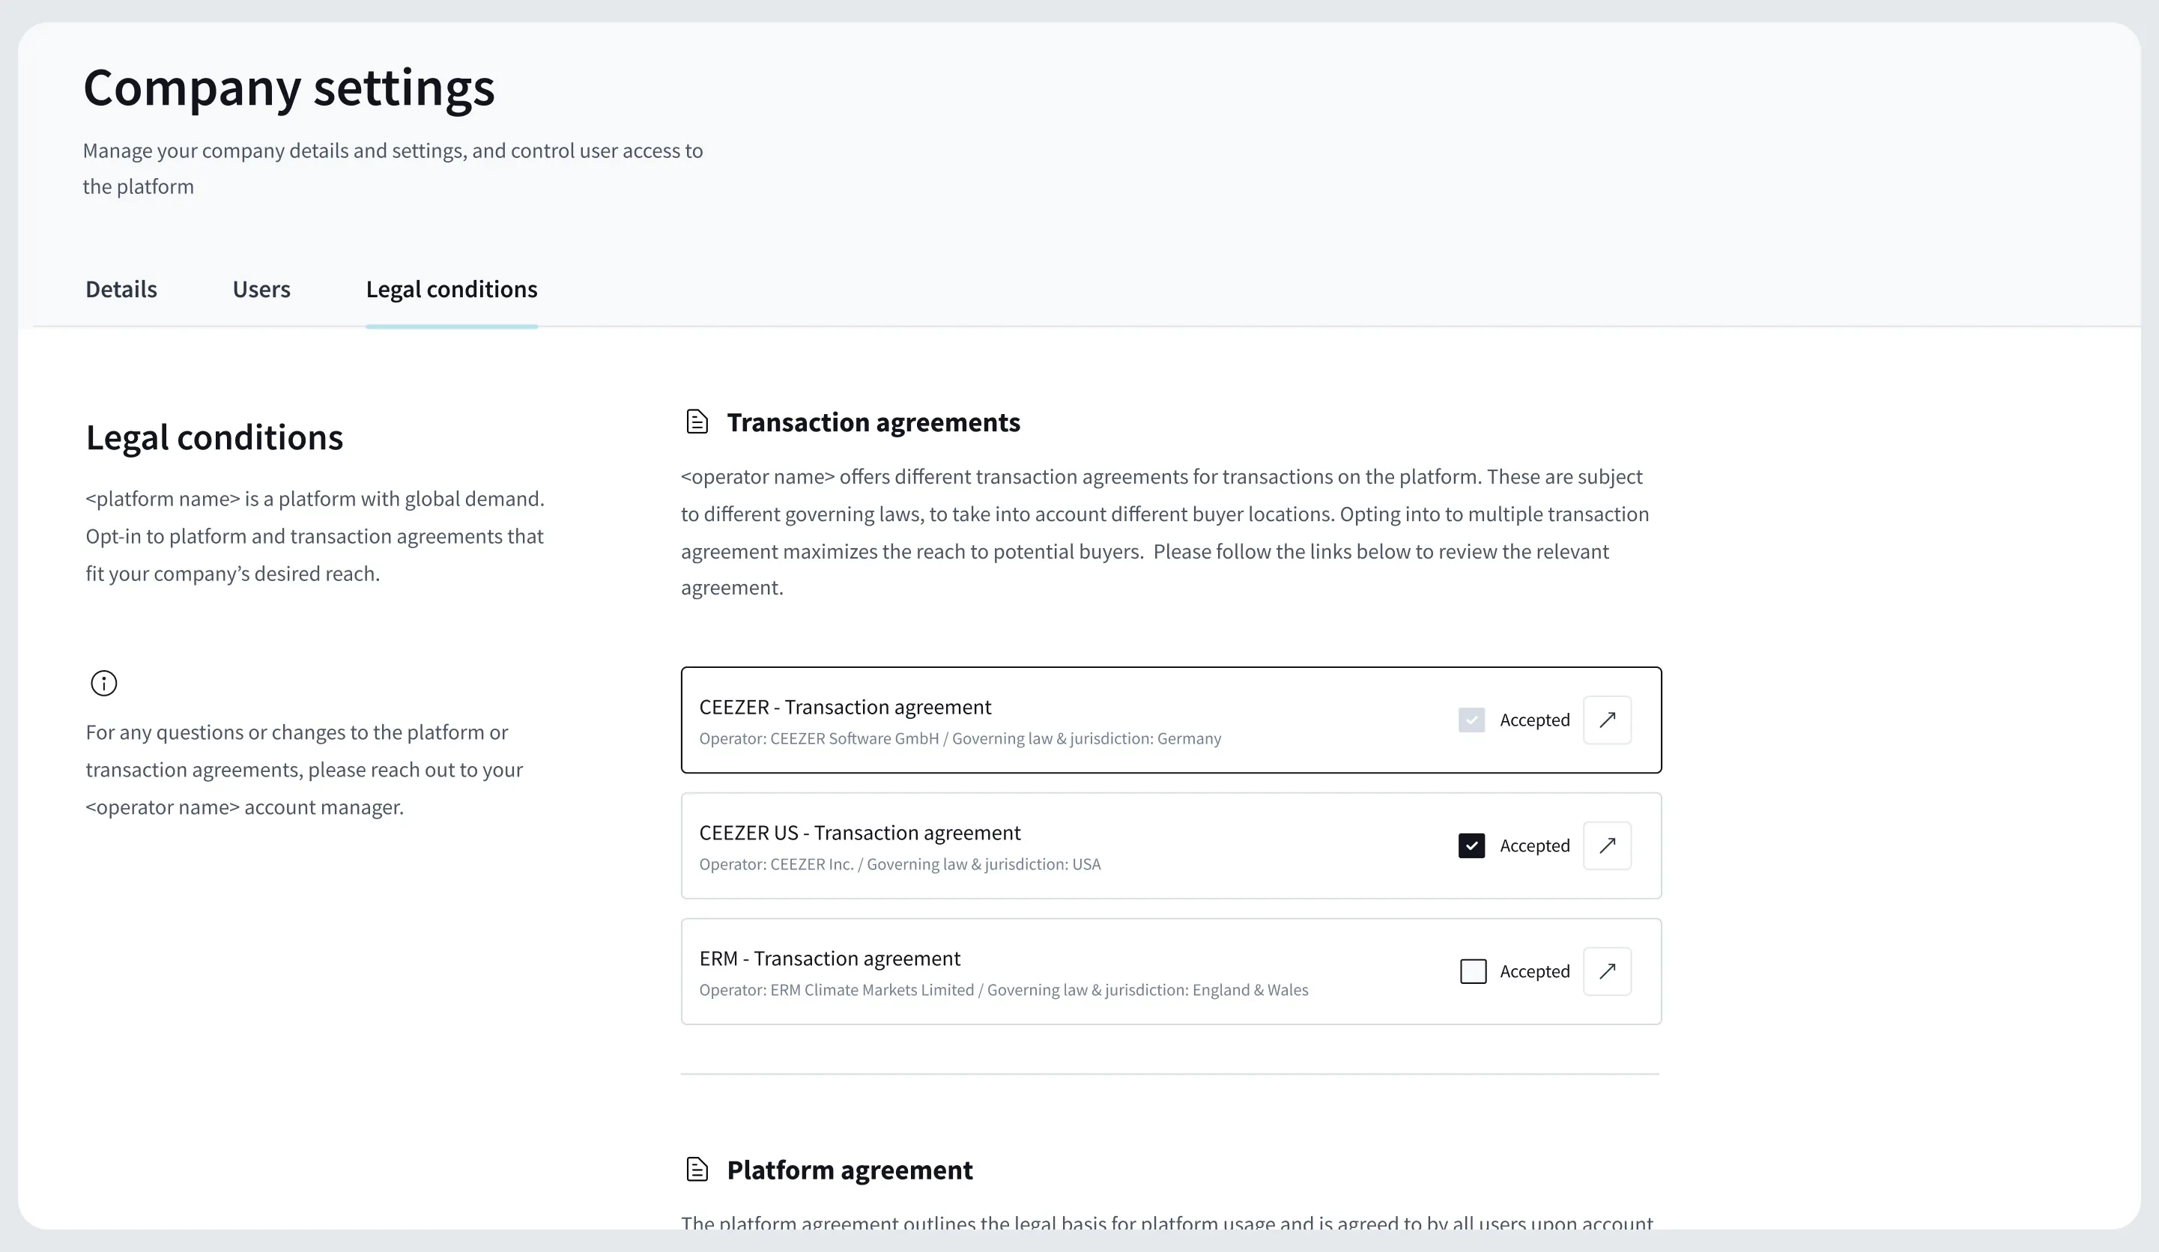Open ERM Transaction agreement external link arrow
2159x1252 pixels.
point(1607,971)
